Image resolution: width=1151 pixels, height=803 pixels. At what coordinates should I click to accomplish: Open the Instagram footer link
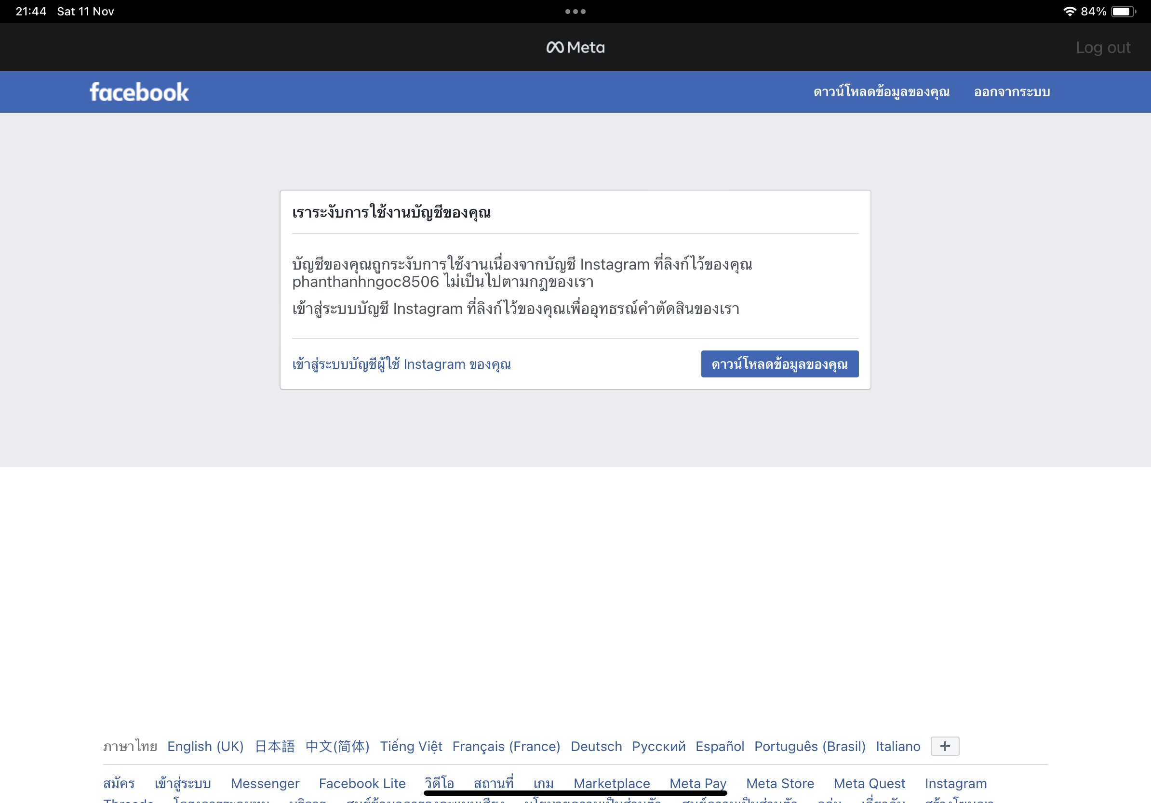click(x=955, y=783)
